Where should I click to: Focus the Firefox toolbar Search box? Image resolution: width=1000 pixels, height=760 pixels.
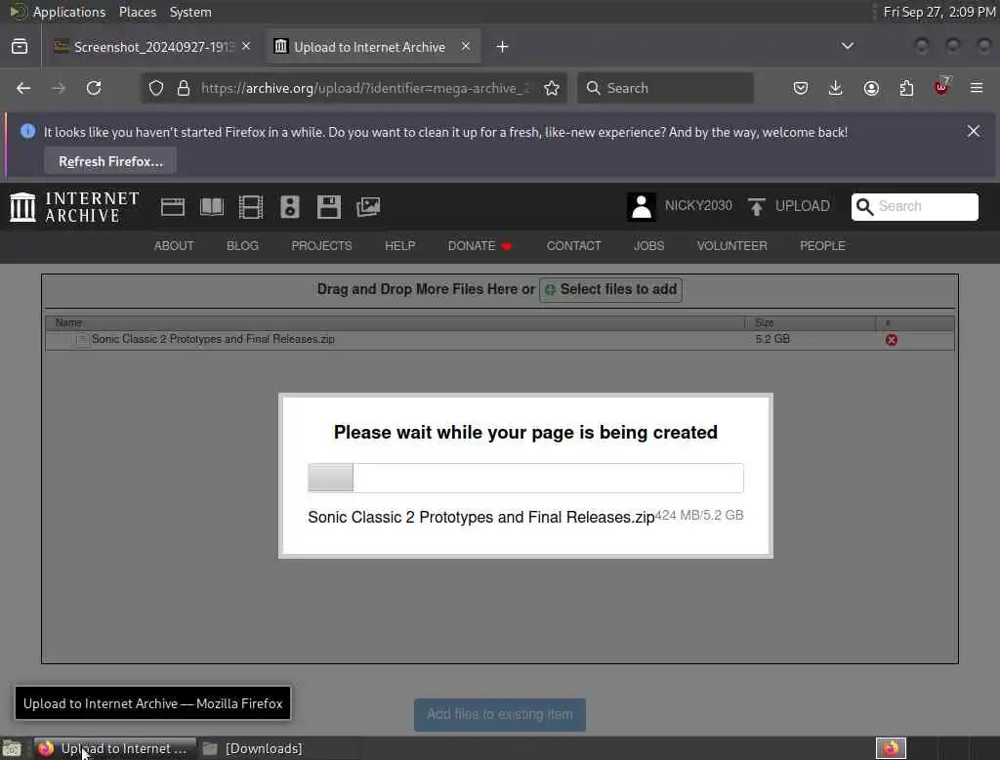coord(665,88)
